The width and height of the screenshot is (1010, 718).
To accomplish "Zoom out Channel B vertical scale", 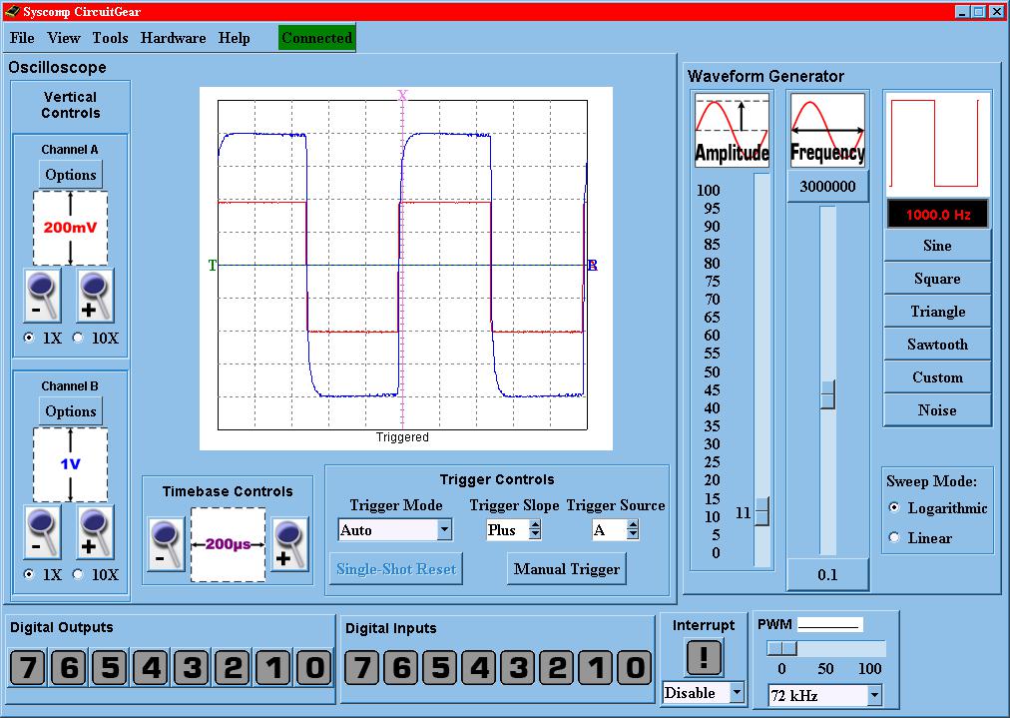I will click(x=42, y=532).
